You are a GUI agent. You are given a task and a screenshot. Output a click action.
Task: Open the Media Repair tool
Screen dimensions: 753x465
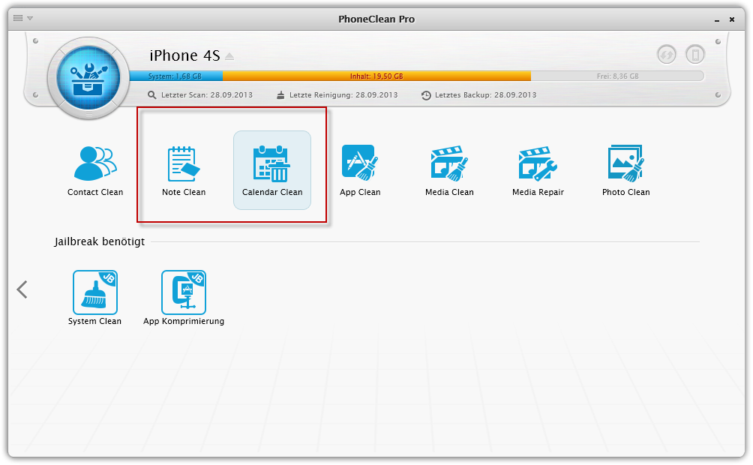[538, 170]
